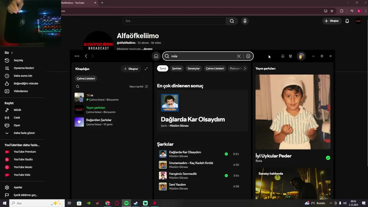The width and height of the screenshot is (368, 207).
Task: Open Chrome media control icon
Action: coord(352,11)
